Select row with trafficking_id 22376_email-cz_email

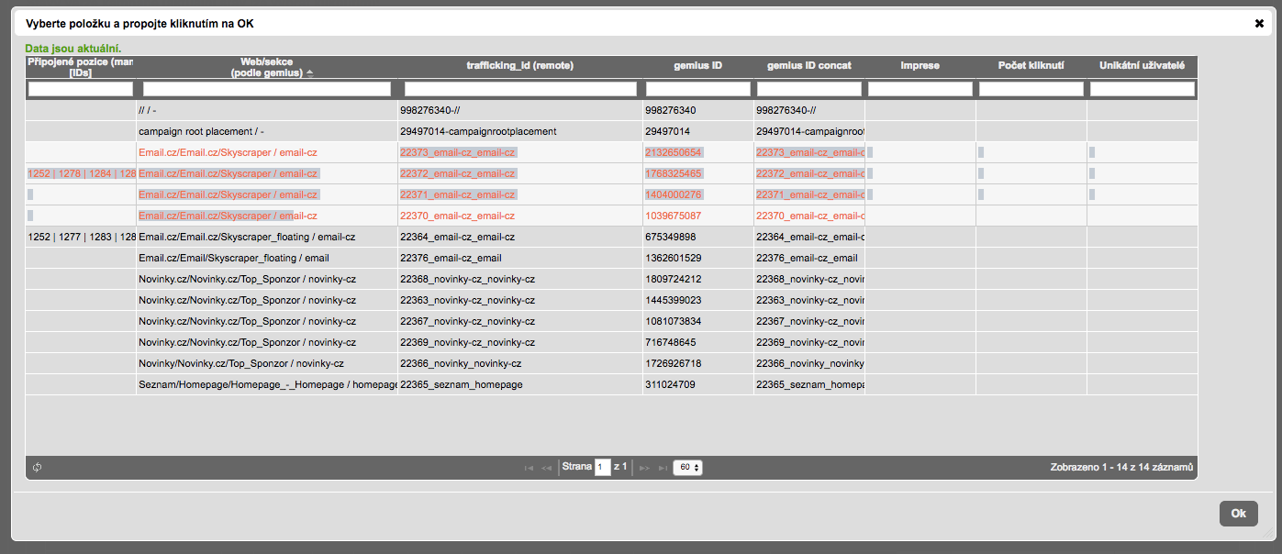(519, 259)
